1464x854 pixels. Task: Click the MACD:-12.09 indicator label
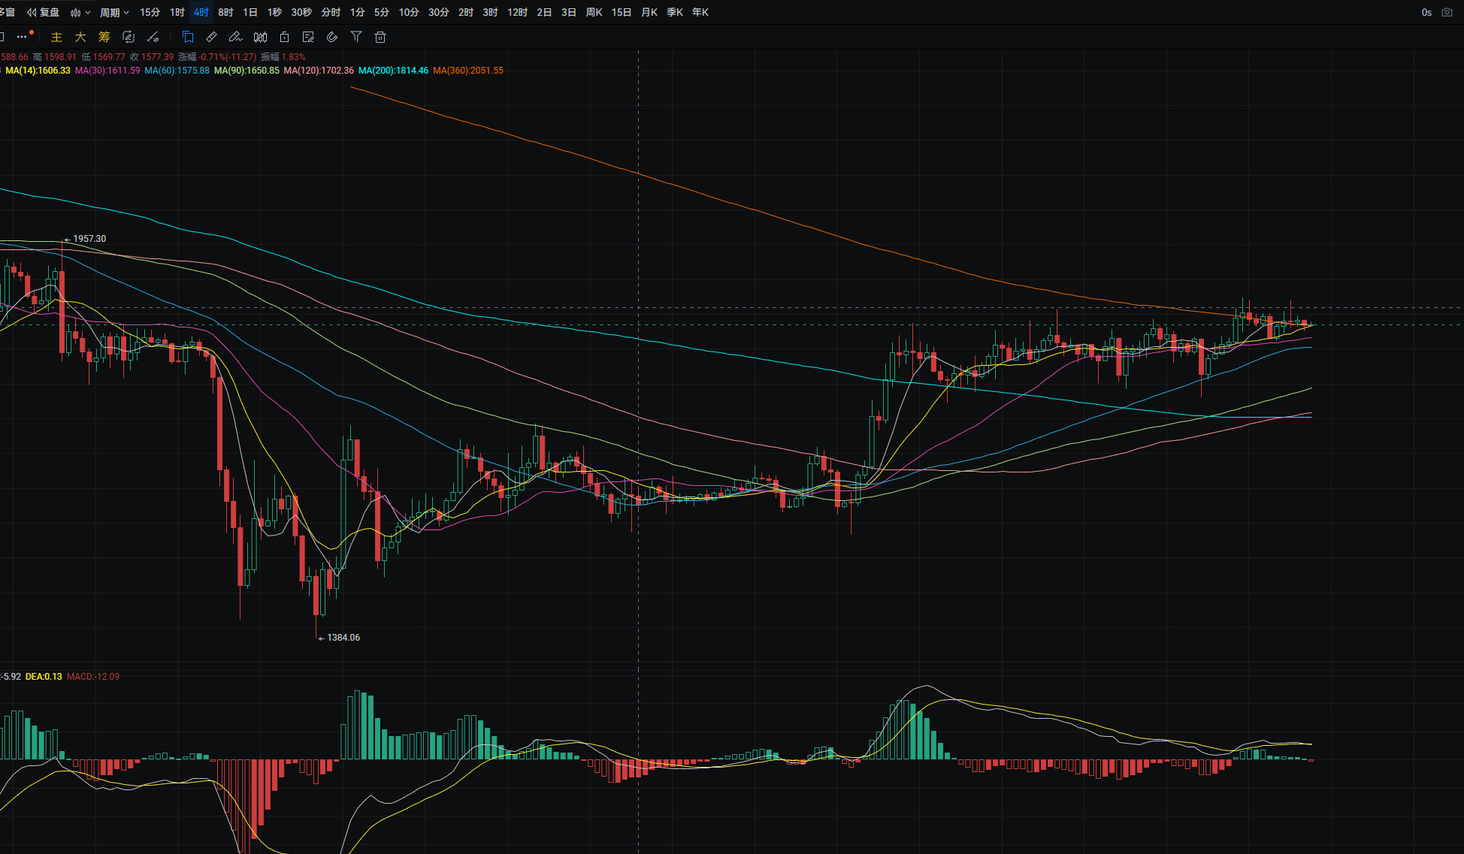(93, 677)
